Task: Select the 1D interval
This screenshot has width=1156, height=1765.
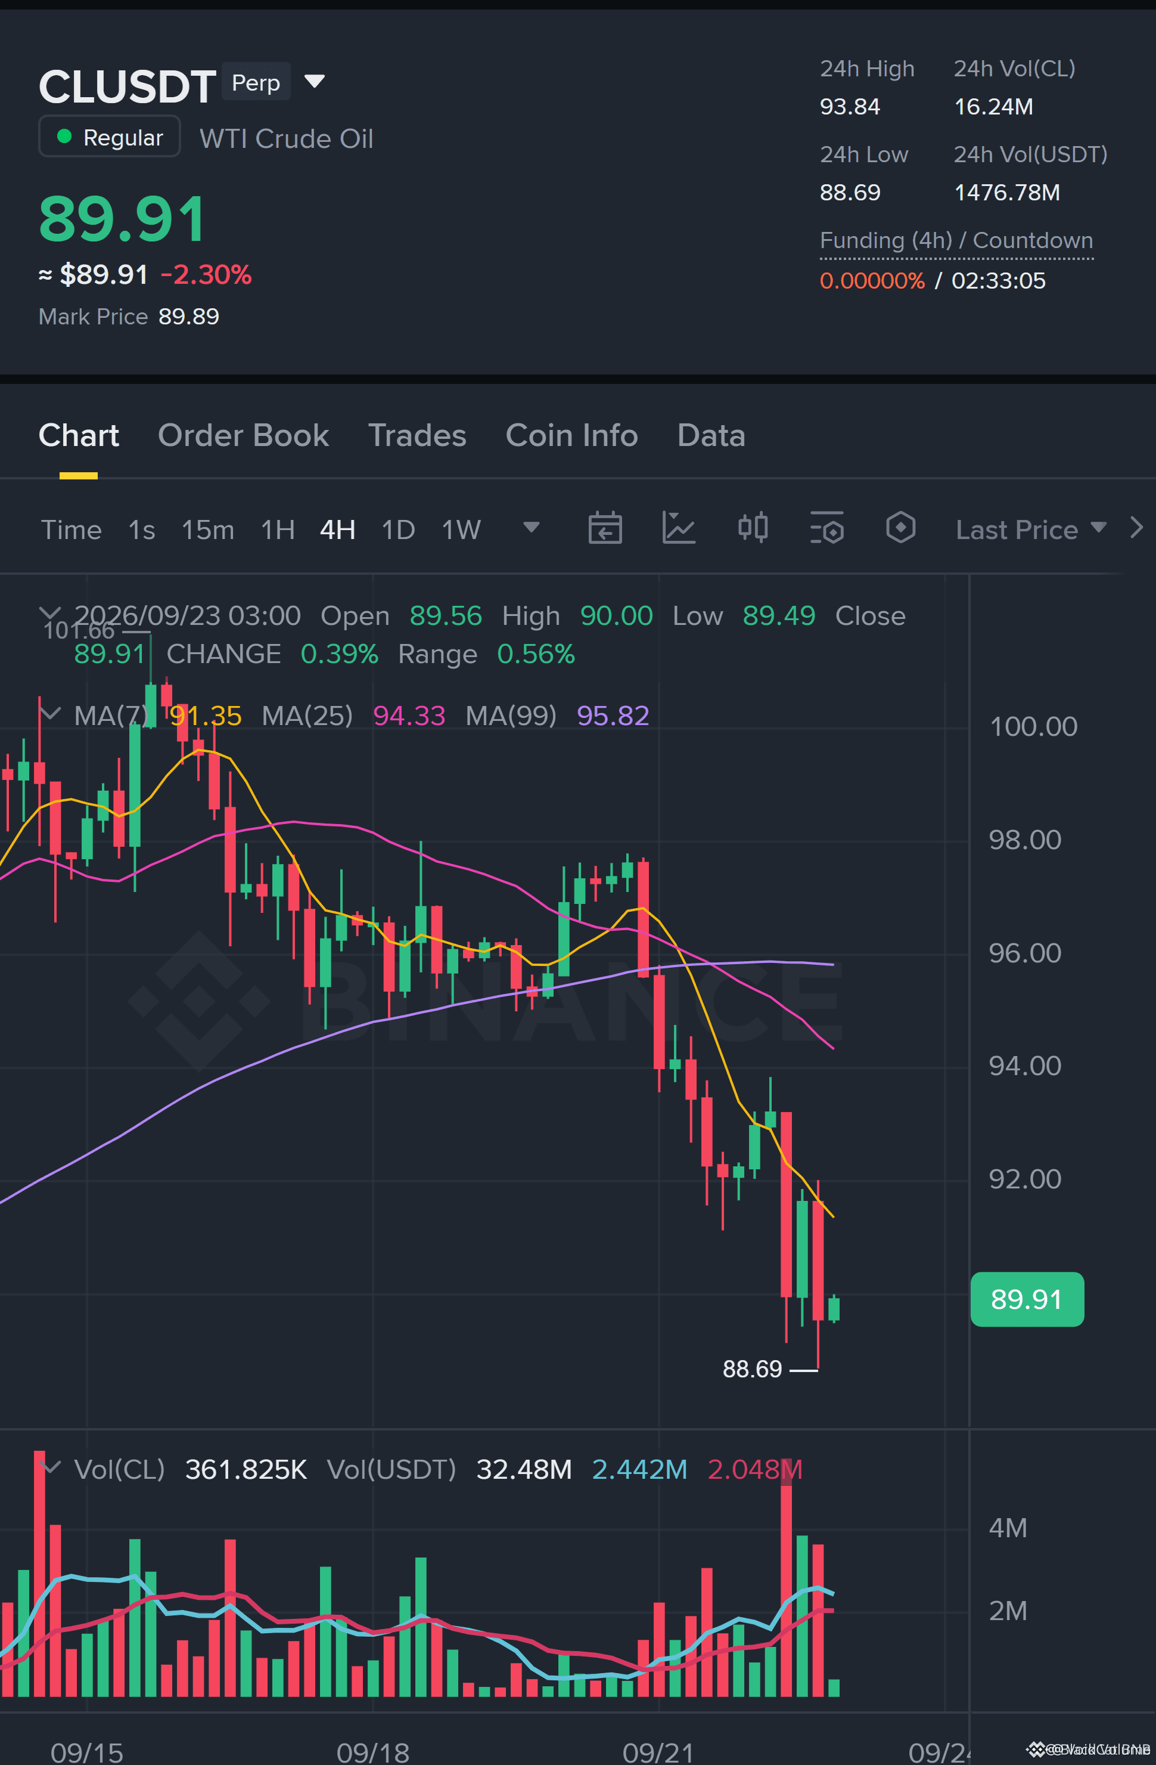Action: point(398,529)
